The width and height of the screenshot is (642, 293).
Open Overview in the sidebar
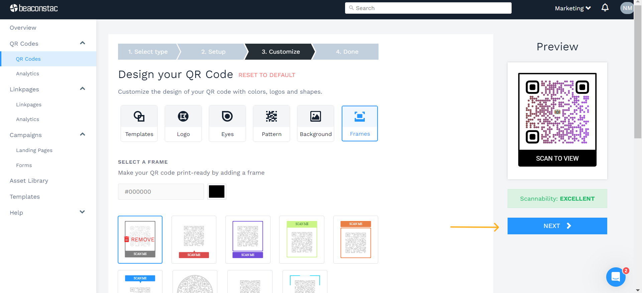[x=23, y=28]
